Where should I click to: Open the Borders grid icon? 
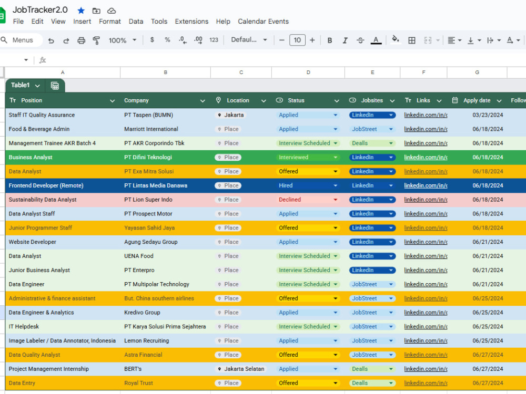(412, 40)
